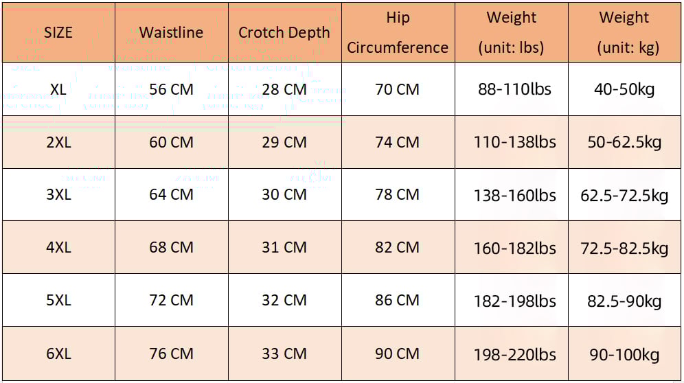The width and height of the screenshot is (684, 383).
Task: Select the XL size row label
Action: coord(58,89)
